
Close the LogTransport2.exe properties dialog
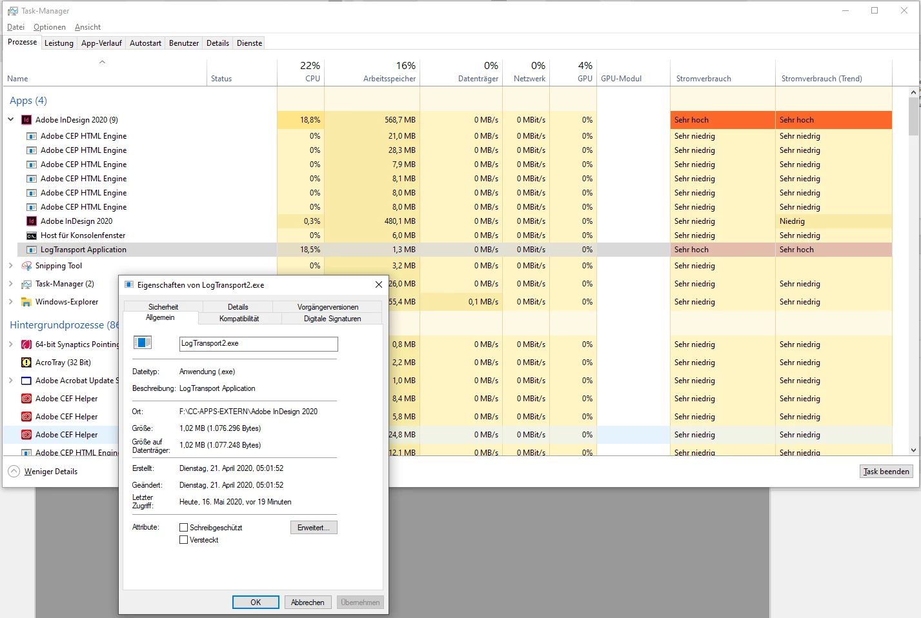point(379,284)
